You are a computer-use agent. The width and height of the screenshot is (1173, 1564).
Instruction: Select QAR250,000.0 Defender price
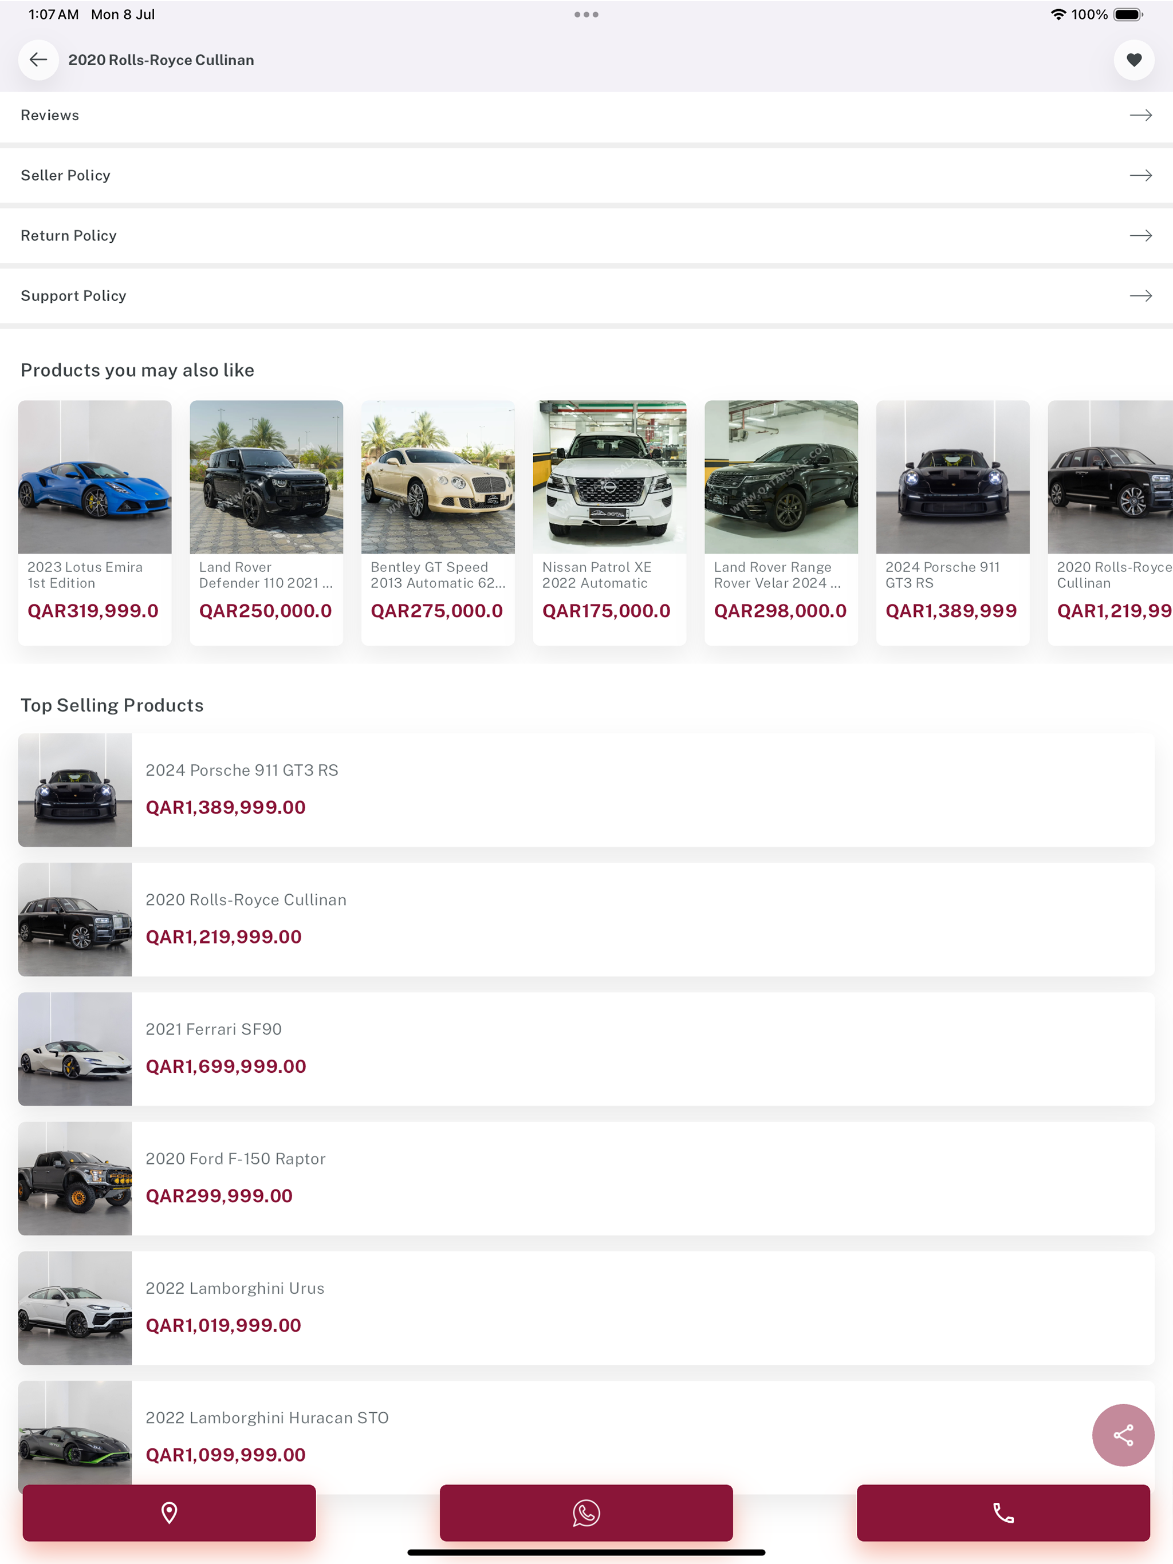pyautogui.click(x=265, y=611)
